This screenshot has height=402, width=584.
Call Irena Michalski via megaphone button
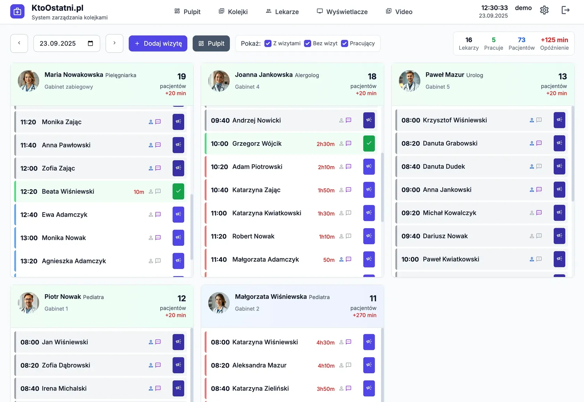click(178, 388)
